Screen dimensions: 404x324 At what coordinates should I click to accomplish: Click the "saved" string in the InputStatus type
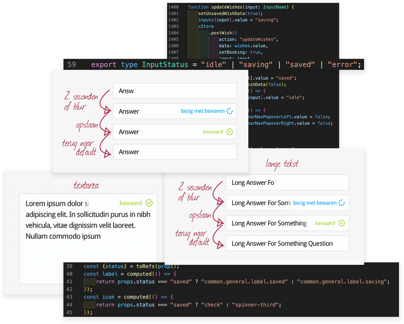coord(300,65)
